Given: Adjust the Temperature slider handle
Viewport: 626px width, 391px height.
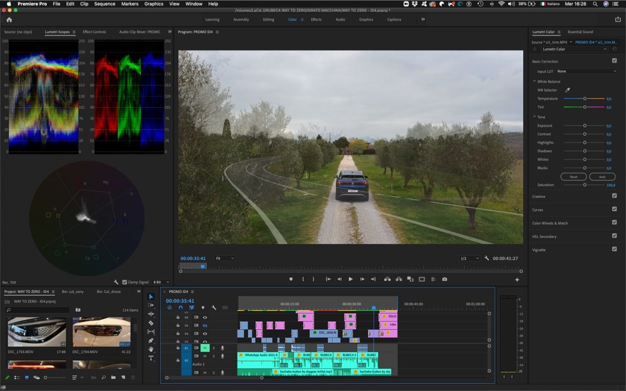Looking at the screenshot, I should [585, 99].
